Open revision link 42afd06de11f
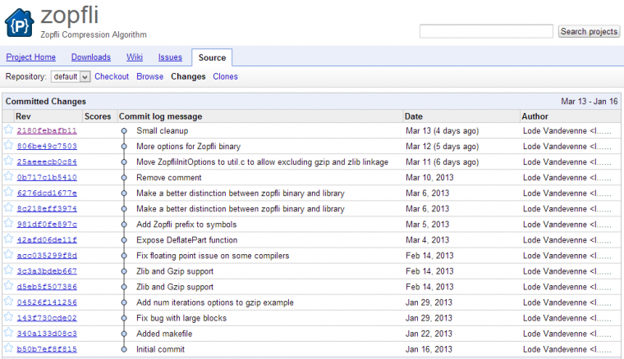624x359 pixels. click(x=47, y=240)
